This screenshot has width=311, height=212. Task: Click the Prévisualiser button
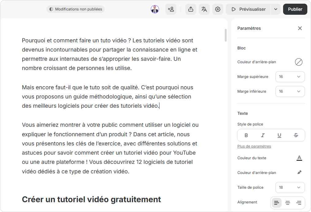(x=248, y=9)
